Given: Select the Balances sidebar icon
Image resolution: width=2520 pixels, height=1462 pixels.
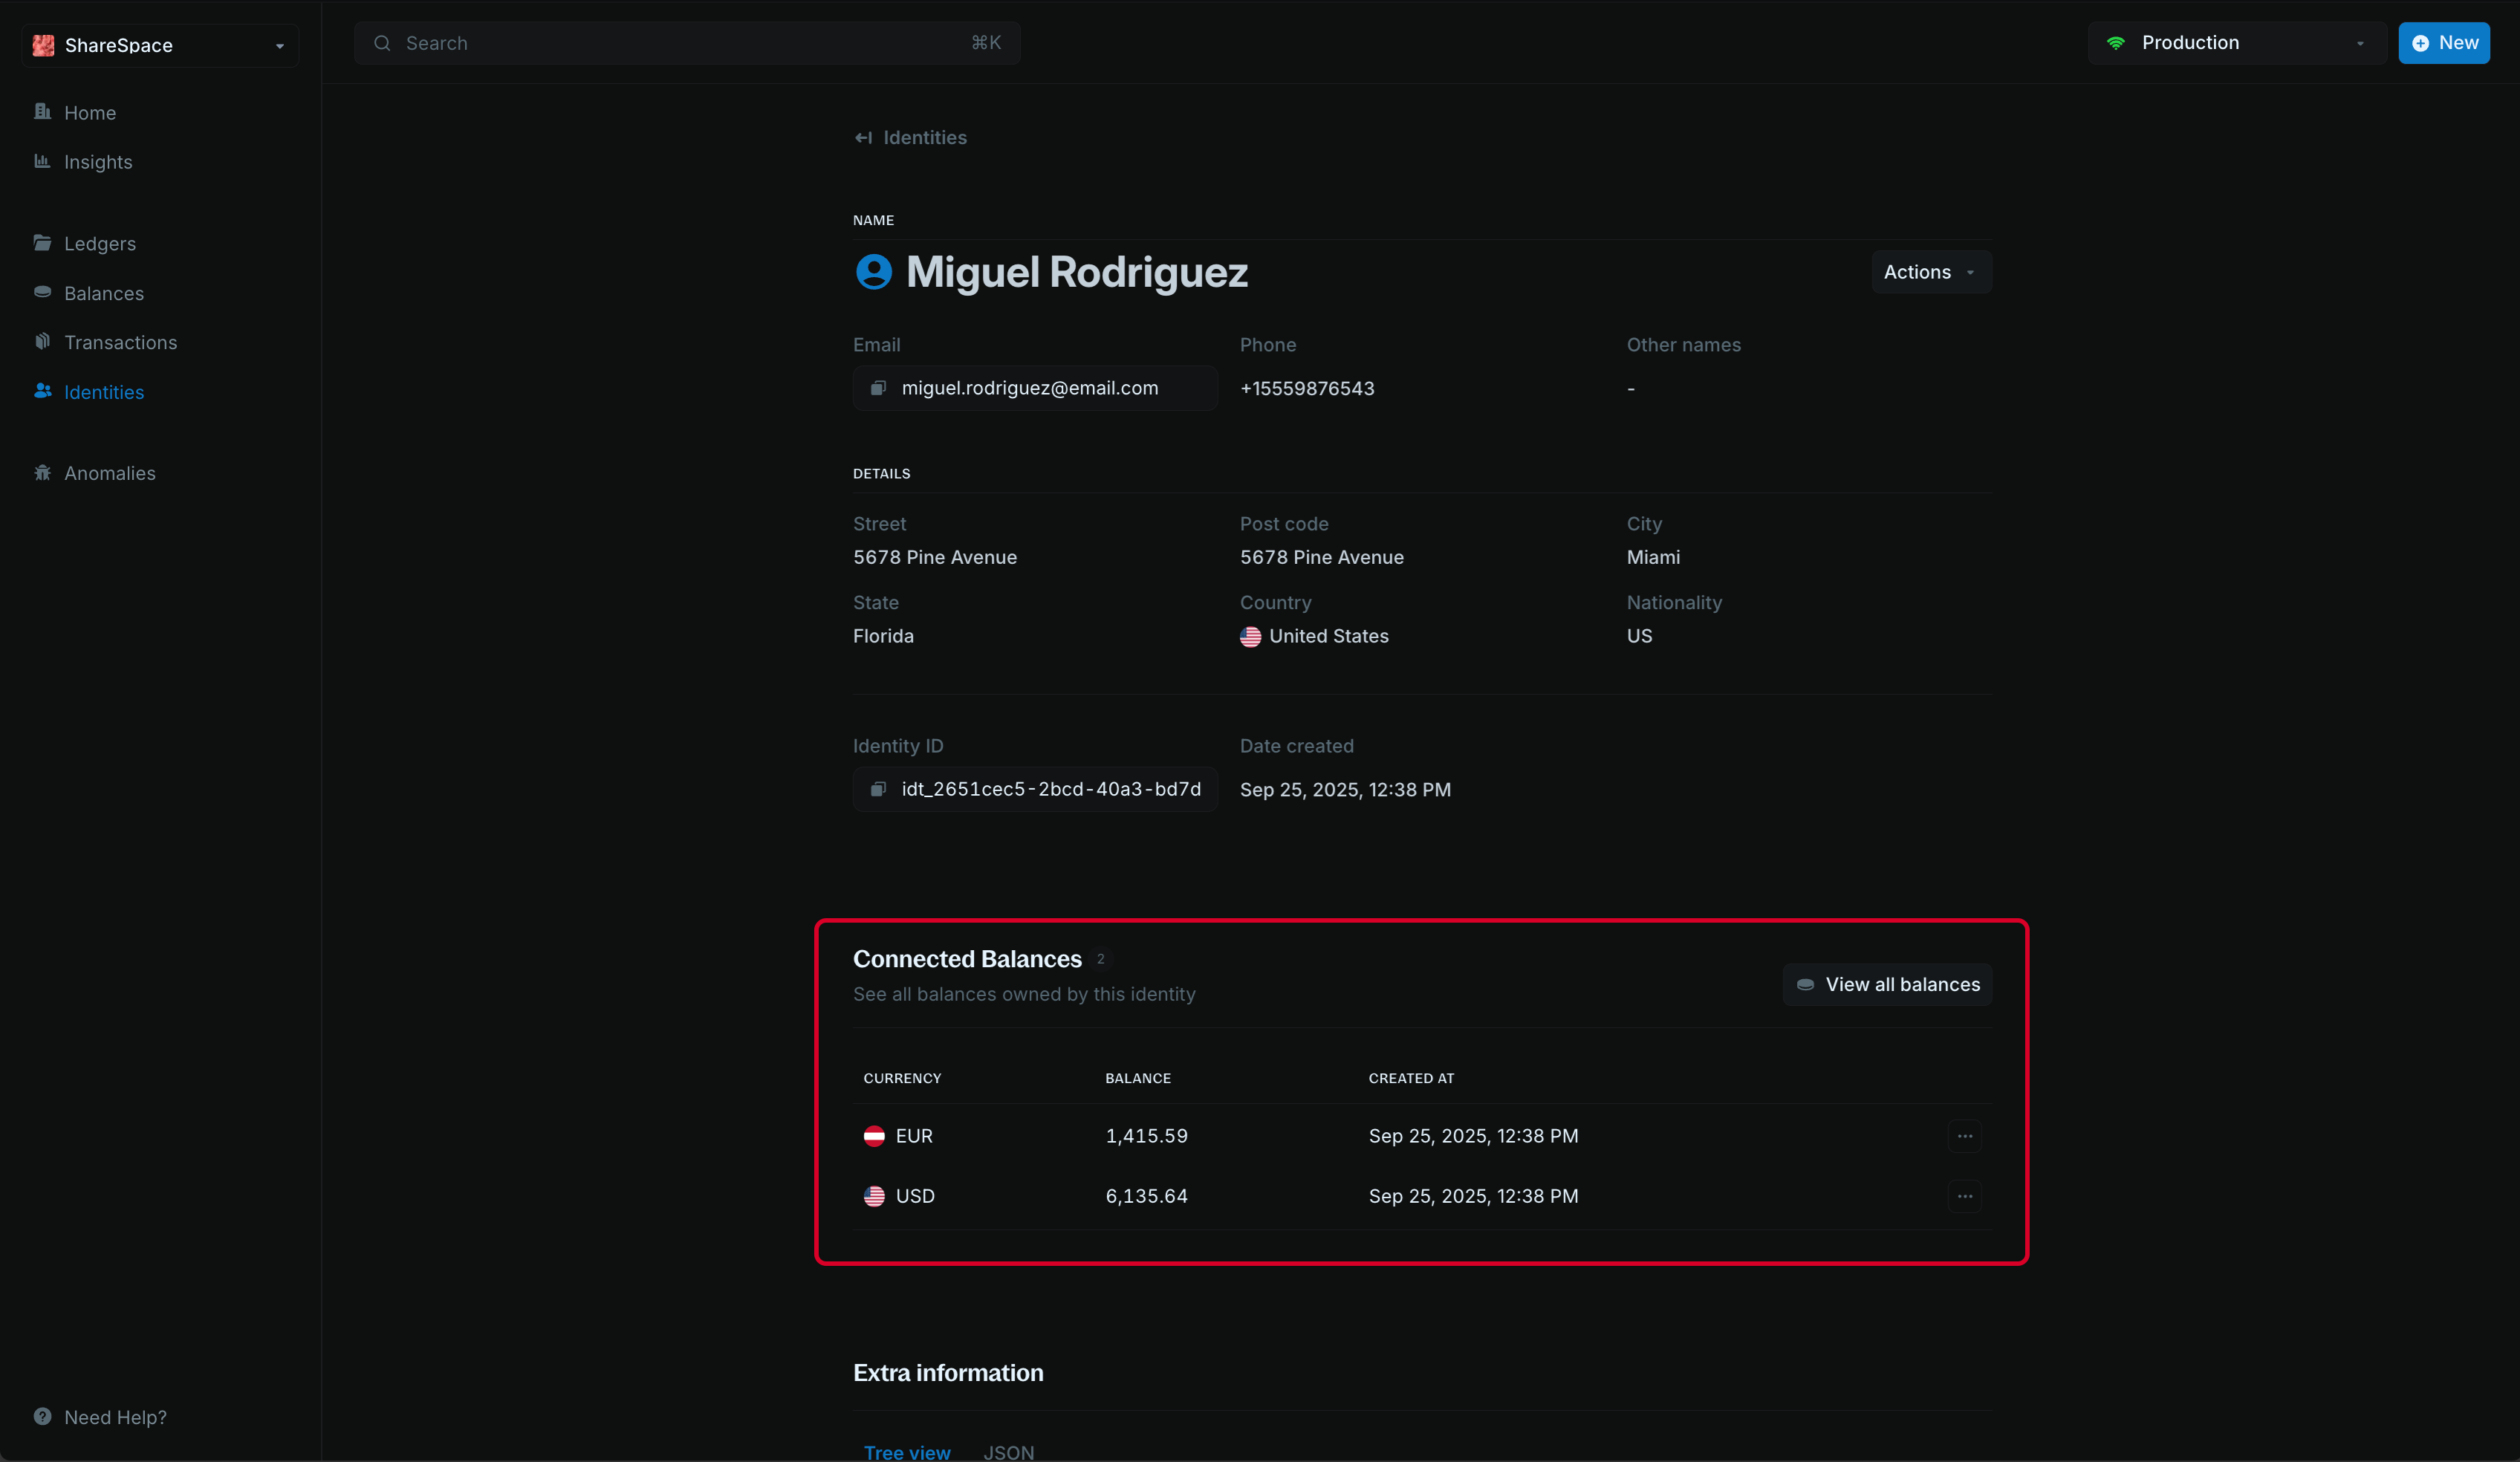Looking at the screenshot, I should pos(42,292).
